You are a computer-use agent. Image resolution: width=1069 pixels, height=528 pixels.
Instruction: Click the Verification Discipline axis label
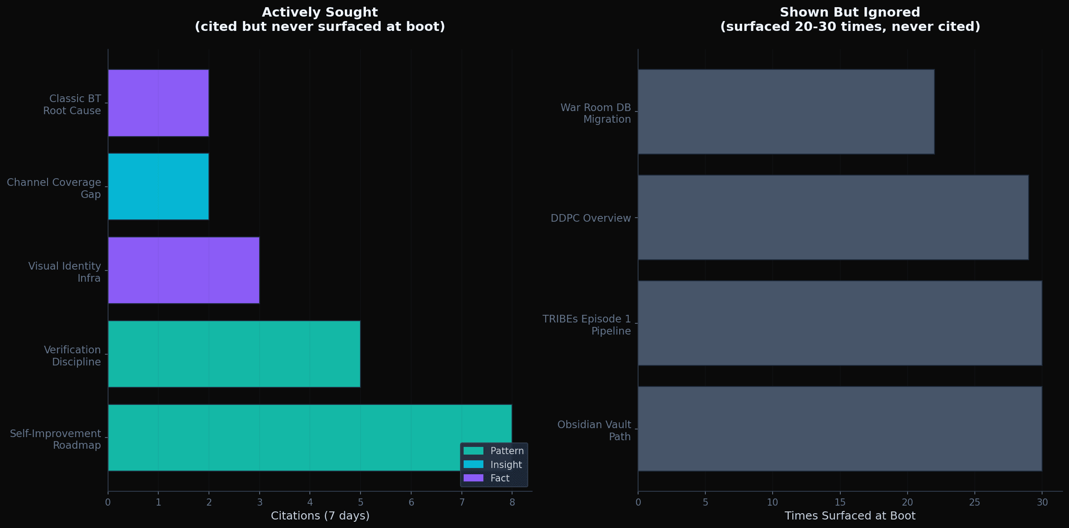(x=72, y=356)
